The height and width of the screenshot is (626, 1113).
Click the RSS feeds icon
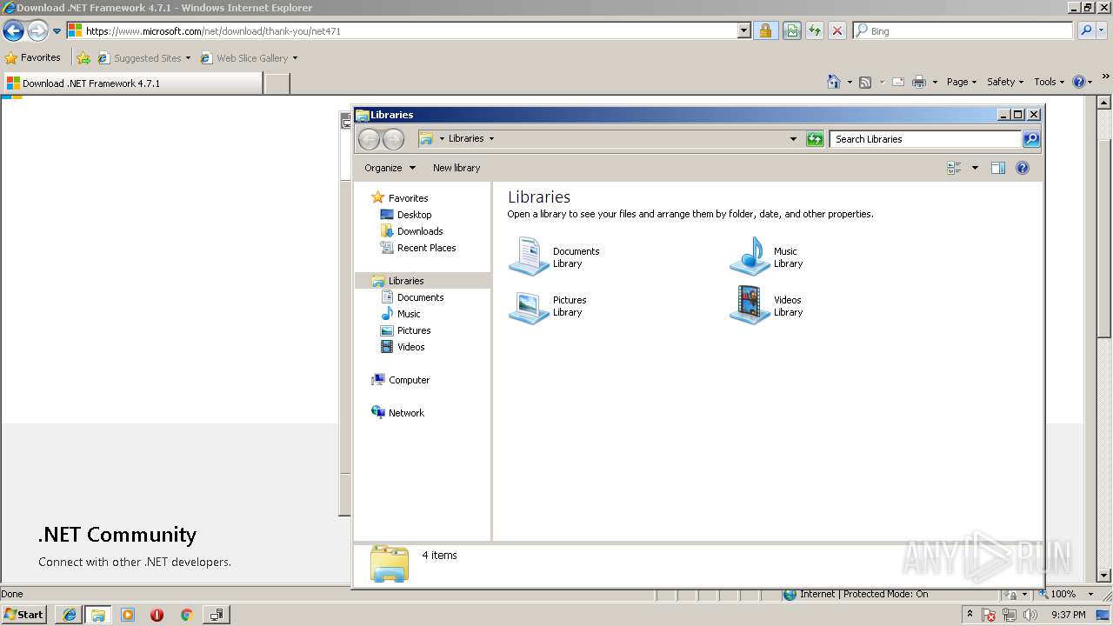coord(865,82)
